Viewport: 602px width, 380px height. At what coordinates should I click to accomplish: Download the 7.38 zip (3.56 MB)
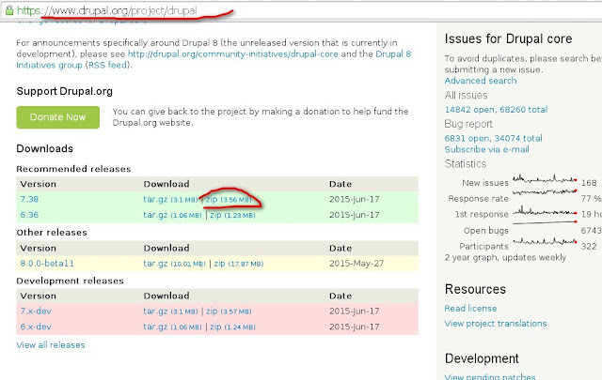(x=229, y=200)
